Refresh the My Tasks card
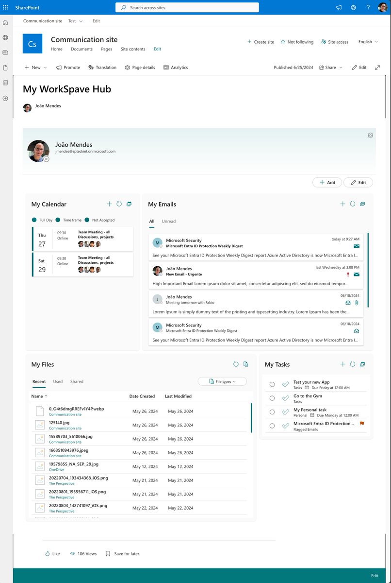Viewport: 391px width, 583px height. click(353, 364)
